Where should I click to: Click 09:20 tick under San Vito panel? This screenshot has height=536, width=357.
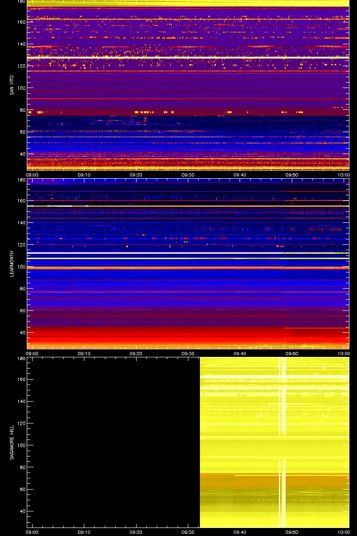pos(136,175)
